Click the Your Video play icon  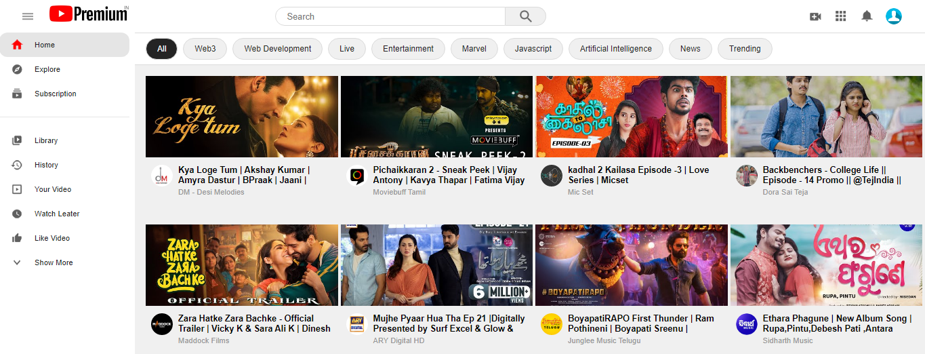tap(17, 189)
